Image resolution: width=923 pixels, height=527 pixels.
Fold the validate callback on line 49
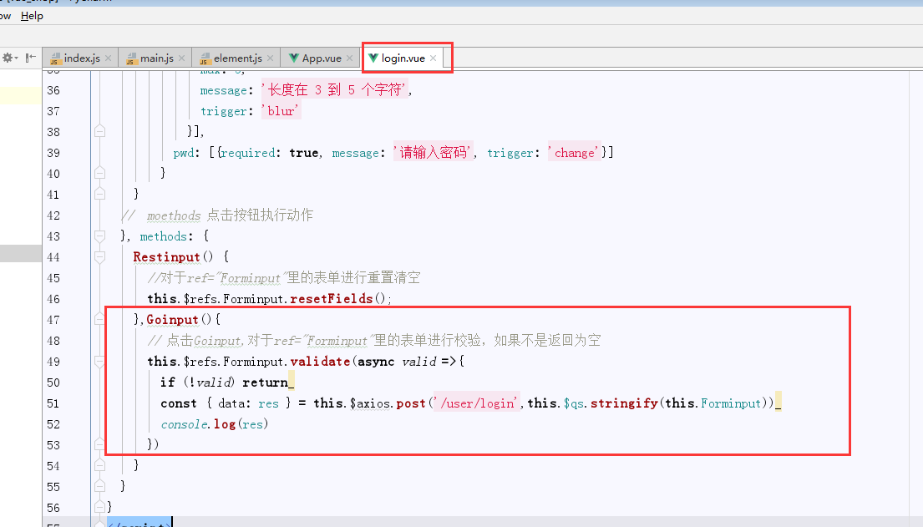[x=99, y=361]
